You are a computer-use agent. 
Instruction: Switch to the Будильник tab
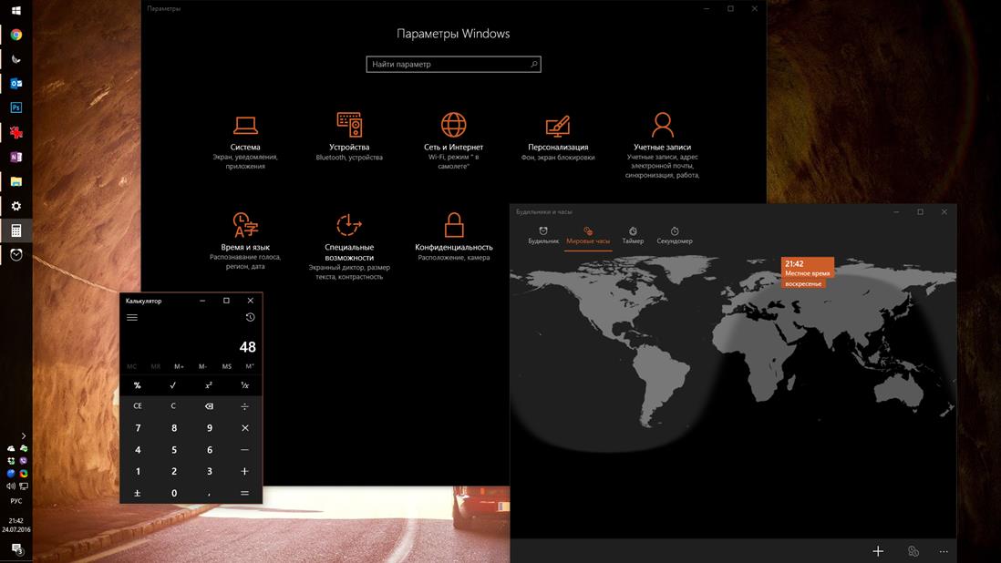[x=543, y=236]
